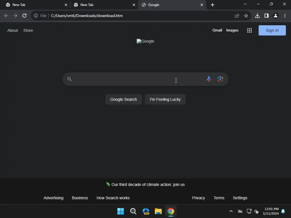
Task: Click the browser forward arrow
Action: click(15, 16)
